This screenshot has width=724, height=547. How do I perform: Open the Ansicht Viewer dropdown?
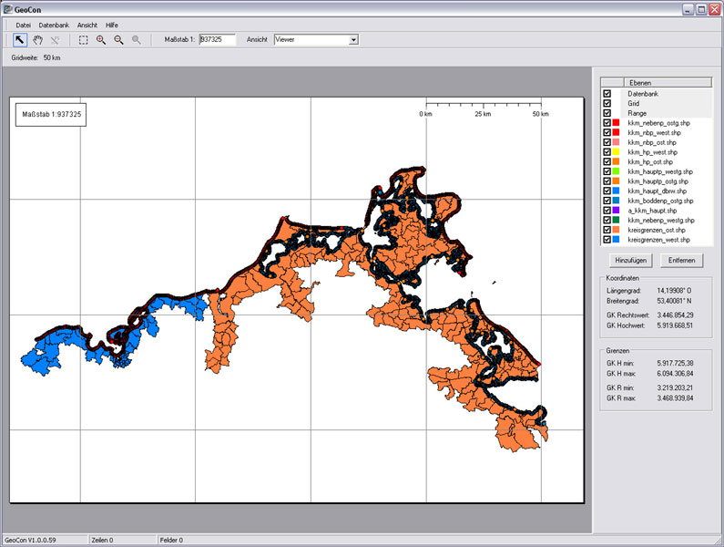click(x=353, y=40)
